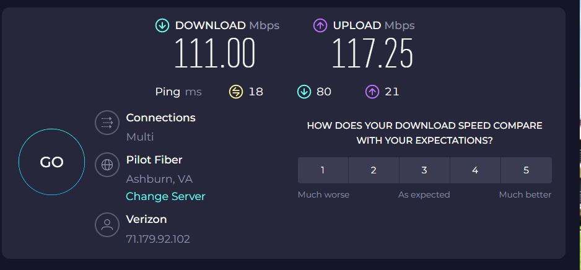This screenshot has height=270, width=581.
Task: Choose rating 4 for download speed
Action: (475, 170)
